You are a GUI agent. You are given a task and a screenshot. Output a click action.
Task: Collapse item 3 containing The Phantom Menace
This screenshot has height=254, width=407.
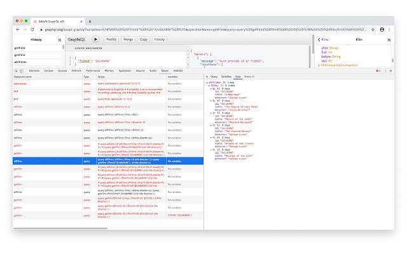(211, 125)
